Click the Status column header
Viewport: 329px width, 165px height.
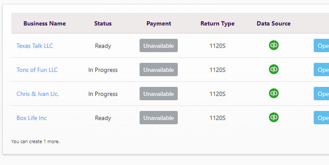[x=103, y=24]
